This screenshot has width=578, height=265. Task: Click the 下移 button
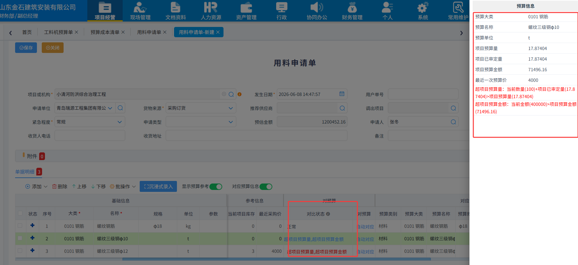click(99, 187)
